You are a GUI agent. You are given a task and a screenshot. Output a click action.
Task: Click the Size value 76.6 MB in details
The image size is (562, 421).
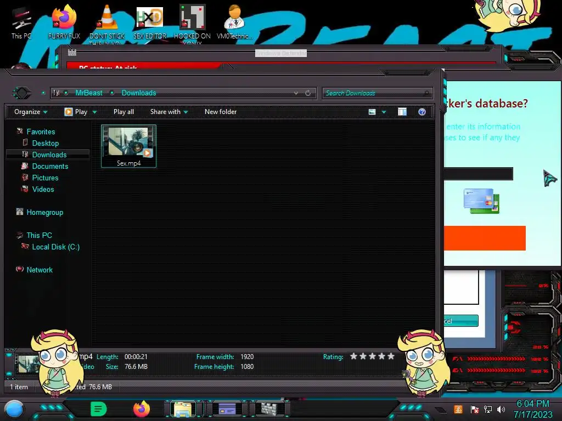tap(136, 367)
